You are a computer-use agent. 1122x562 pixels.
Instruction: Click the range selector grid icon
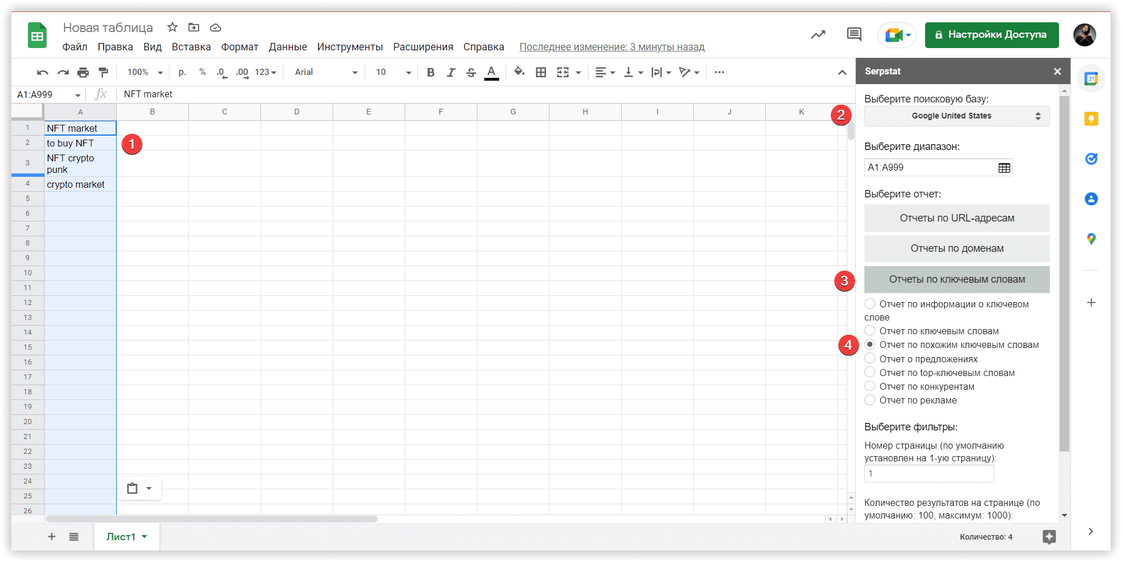(1004, 168)
